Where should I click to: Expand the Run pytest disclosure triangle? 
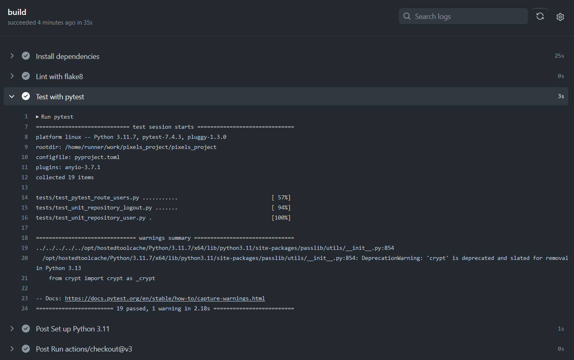tap(38, 117)
